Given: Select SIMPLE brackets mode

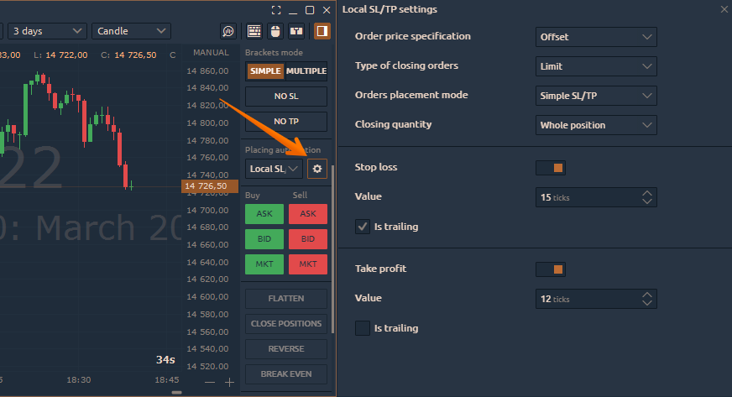Looking at the screenshot, I should click(x=265, y=71).
